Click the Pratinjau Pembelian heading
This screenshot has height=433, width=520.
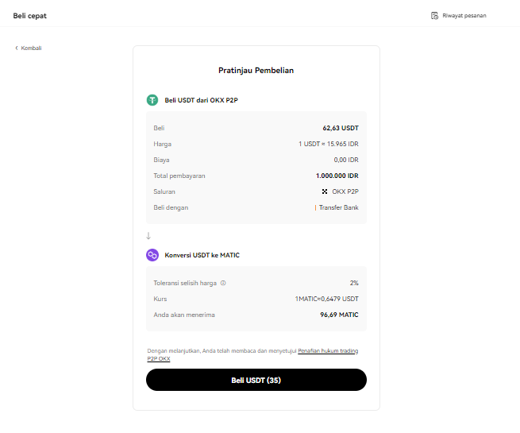coord(256,71)
